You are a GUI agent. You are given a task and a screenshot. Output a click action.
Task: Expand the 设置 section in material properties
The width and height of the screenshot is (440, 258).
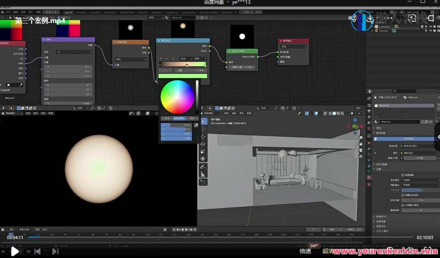point(380,169)
